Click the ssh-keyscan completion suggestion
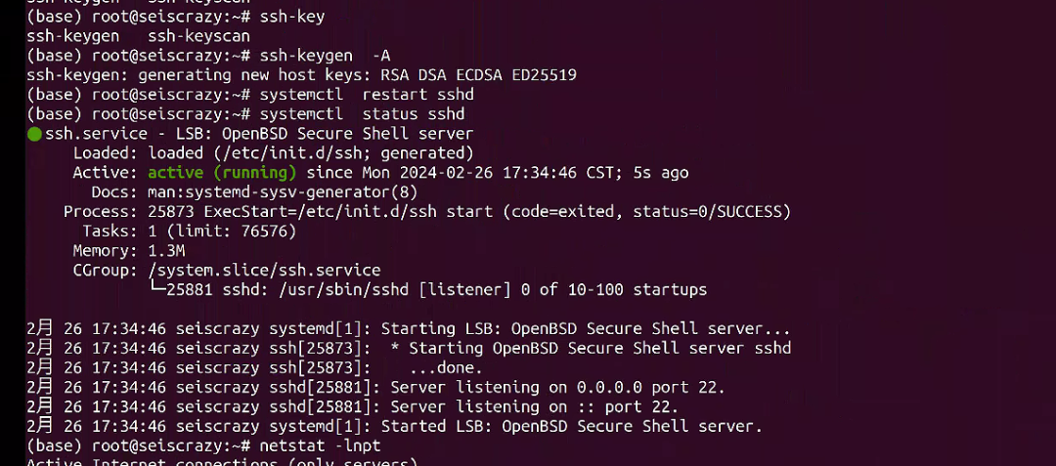Image resolution: width=1056 pixels, height=466 pixels. point(198,36)
